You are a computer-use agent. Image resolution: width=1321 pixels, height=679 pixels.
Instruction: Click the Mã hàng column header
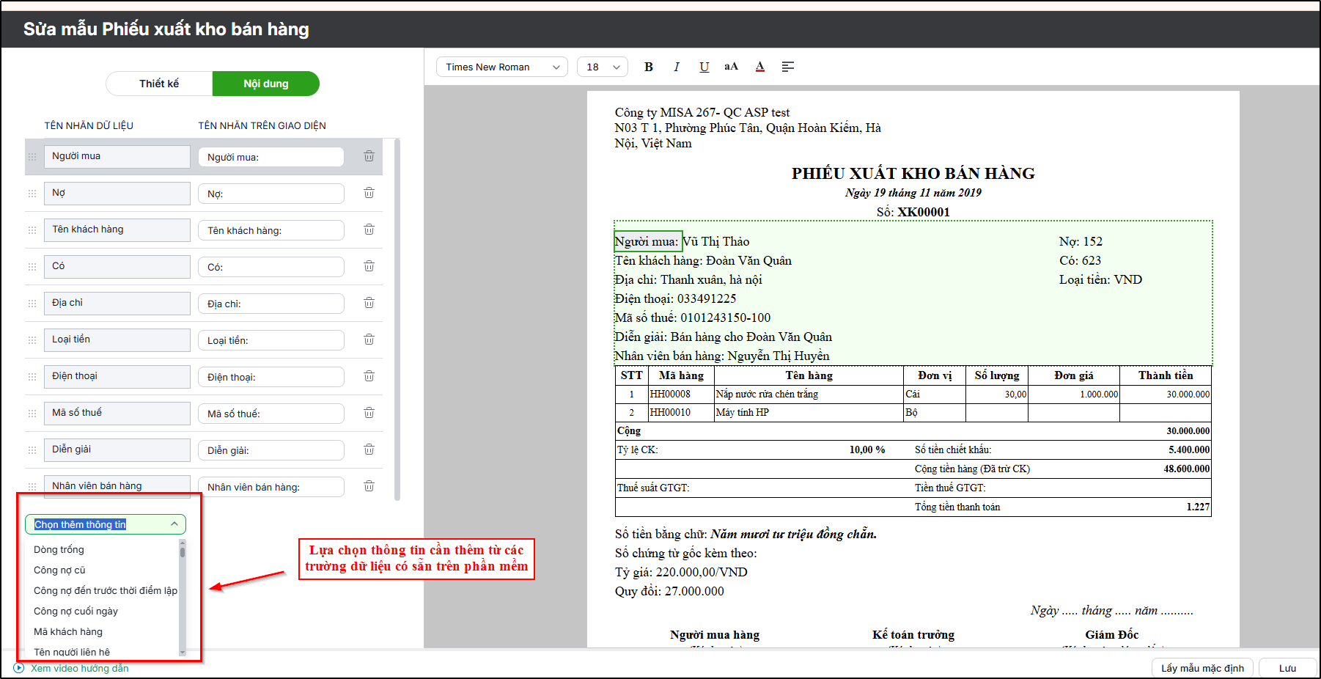(x=681, y=375)
